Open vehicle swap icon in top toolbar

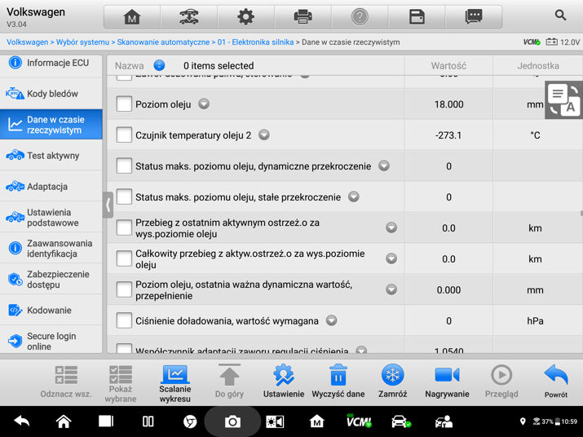(x=189, y=17)
